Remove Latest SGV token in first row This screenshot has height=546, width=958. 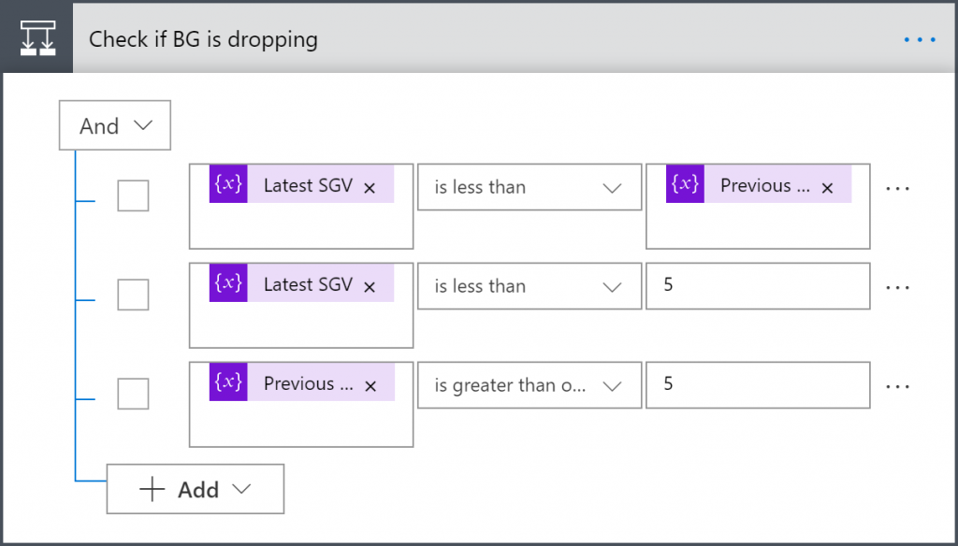370,188
